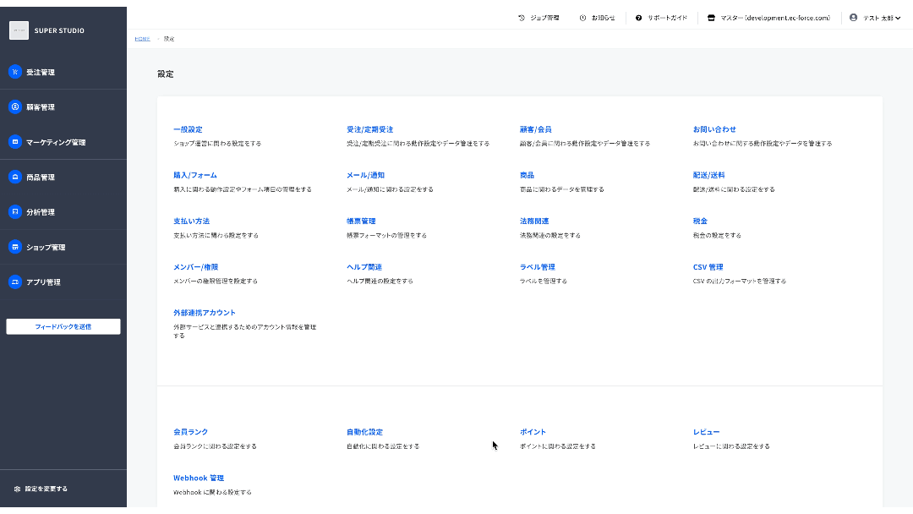Viewport: 913px width, 514px height.
Task: Click the gear icon beside 設定を変更する
Action: 17,489
